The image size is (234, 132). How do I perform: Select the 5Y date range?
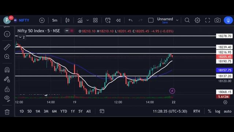pos(80,111)
